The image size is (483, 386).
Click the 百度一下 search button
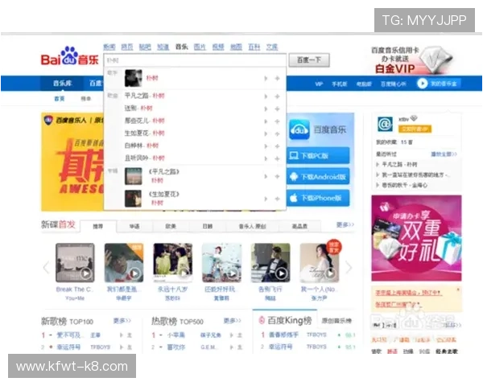click(x=309, y=60)
